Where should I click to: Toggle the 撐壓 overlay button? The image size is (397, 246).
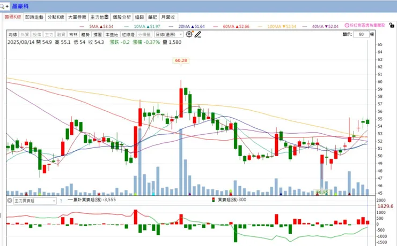98,35
